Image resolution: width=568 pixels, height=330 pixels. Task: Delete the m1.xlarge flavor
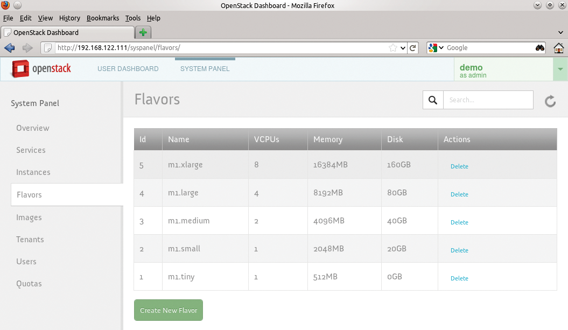[x=459, y=166]
